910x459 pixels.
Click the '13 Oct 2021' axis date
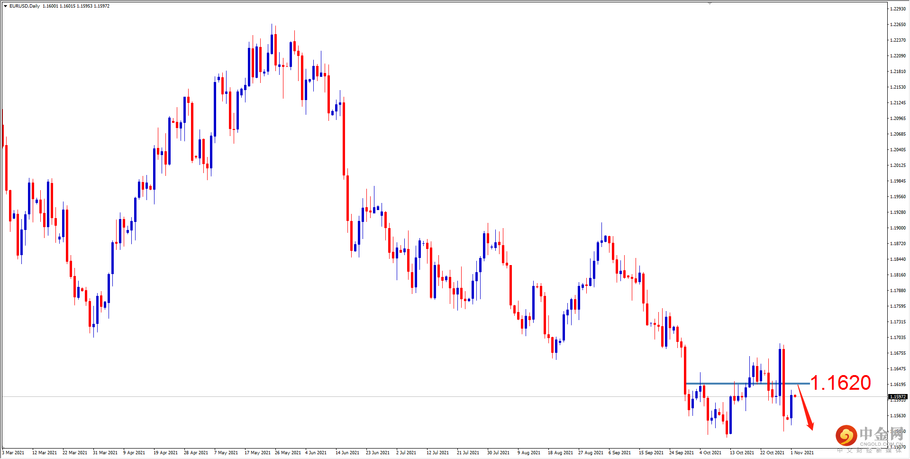(x=741, y=452)
